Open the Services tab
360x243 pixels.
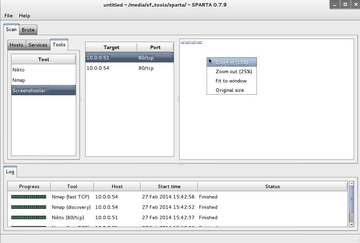coord(38,45)
